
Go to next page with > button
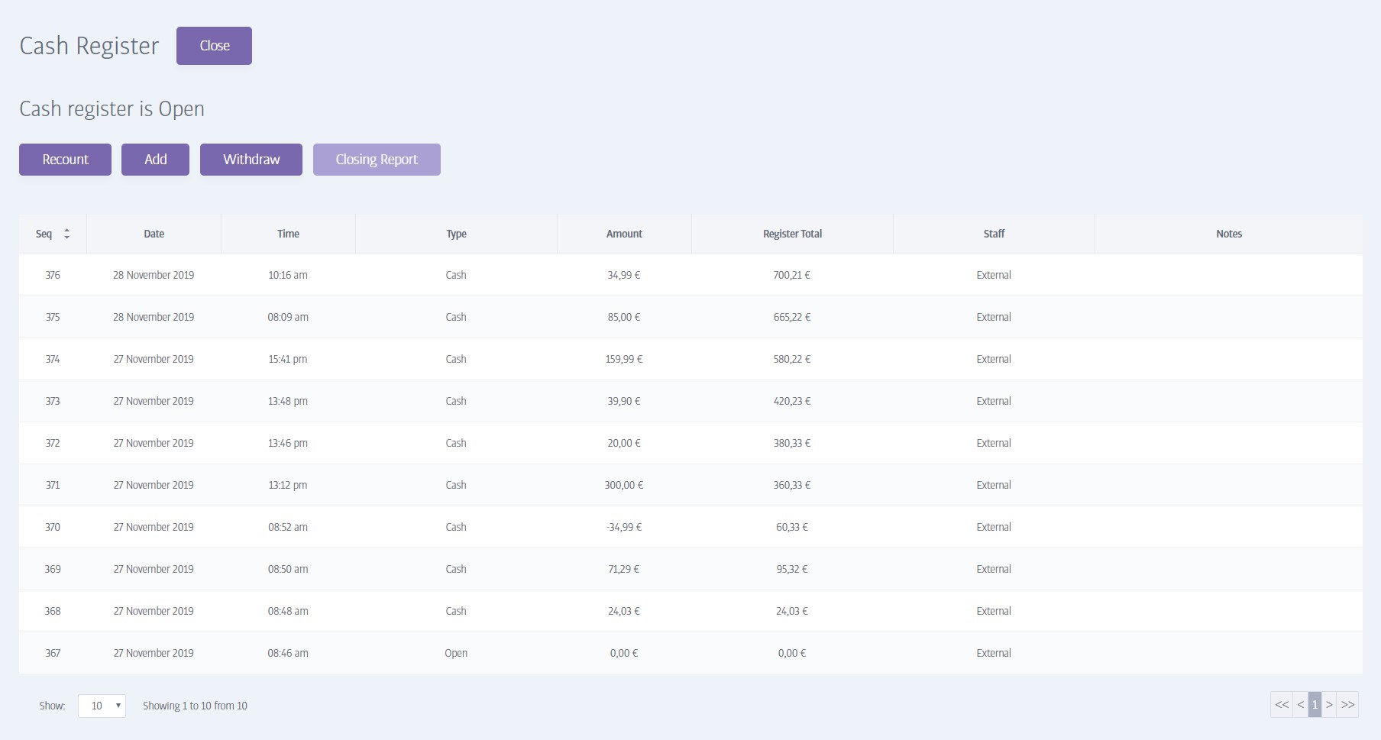[x=1329, y=705]
